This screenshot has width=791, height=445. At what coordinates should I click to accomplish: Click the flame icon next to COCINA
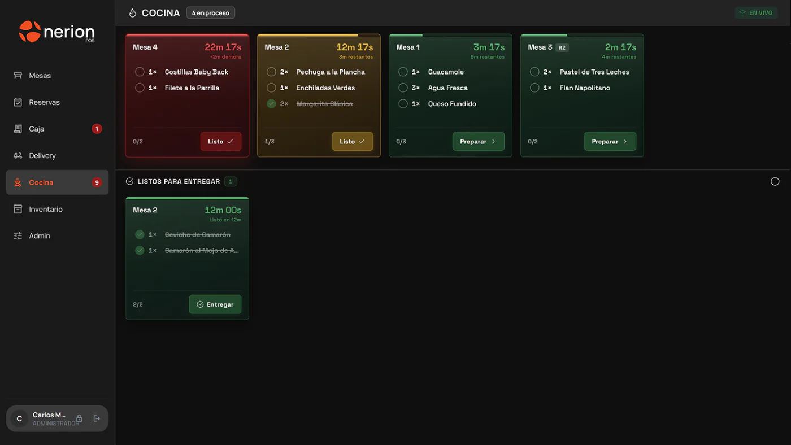point(133,12)
